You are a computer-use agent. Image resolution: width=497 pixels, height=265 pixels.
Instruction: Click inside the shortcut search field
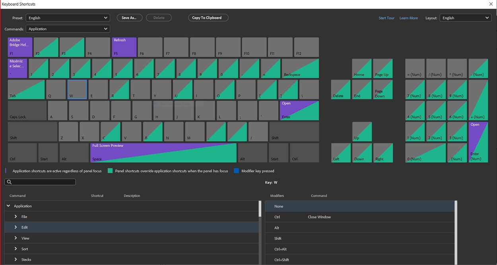tap(40, 182)
